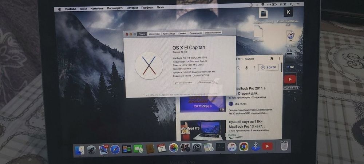Open the Изменить menu
The image size is (364, 164).
tap(97, 8)
